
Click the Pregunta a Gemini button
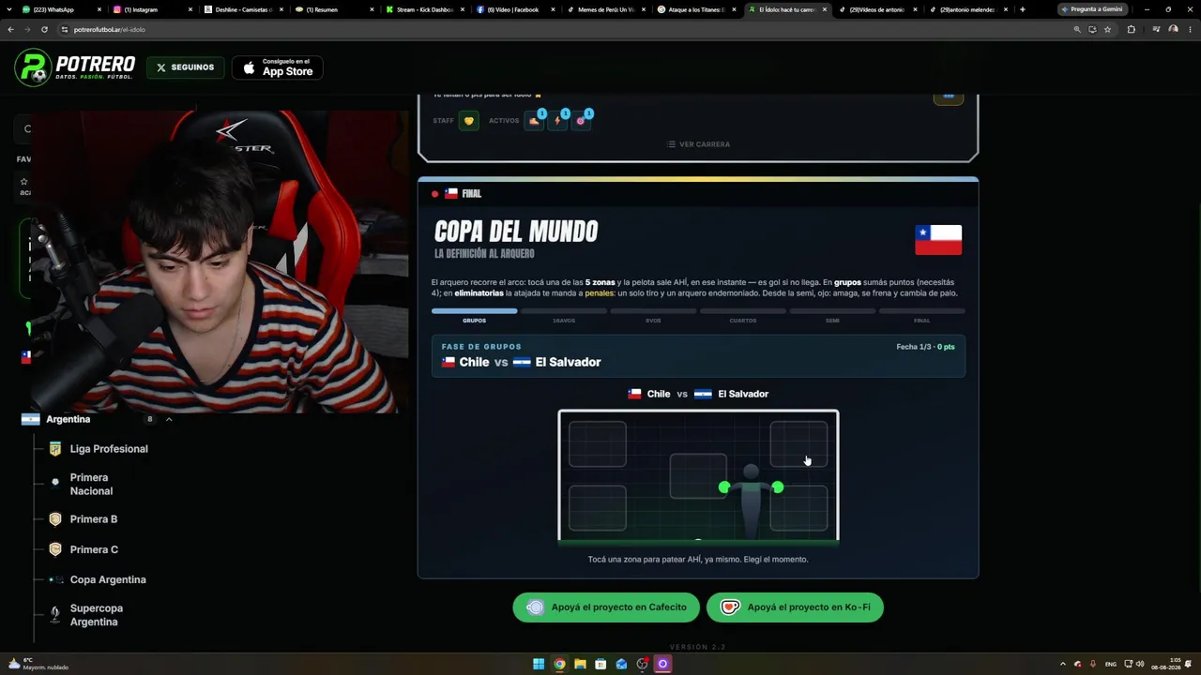[1092, 9]
